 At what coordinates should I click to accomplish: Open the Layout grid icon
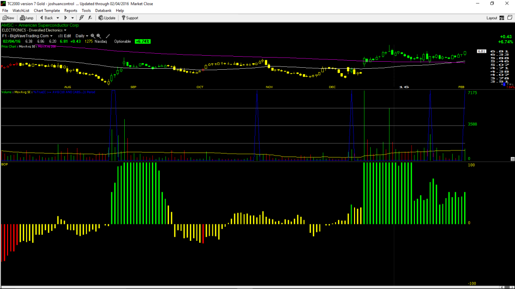pos(502,18)
